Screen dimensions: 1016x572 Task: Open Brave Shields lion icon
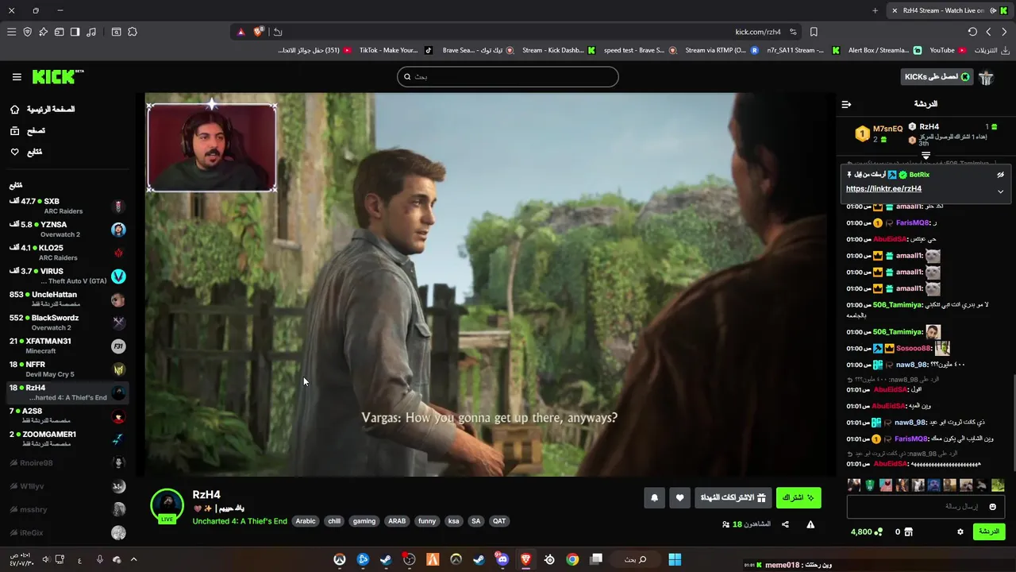(x=259, y=32)
